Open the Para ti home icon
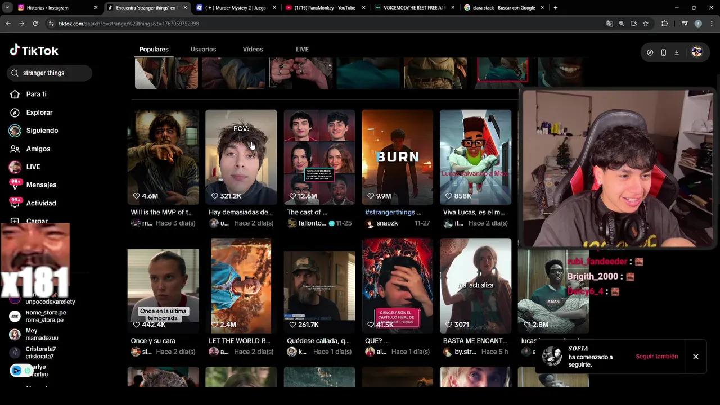 pos(15,94)
